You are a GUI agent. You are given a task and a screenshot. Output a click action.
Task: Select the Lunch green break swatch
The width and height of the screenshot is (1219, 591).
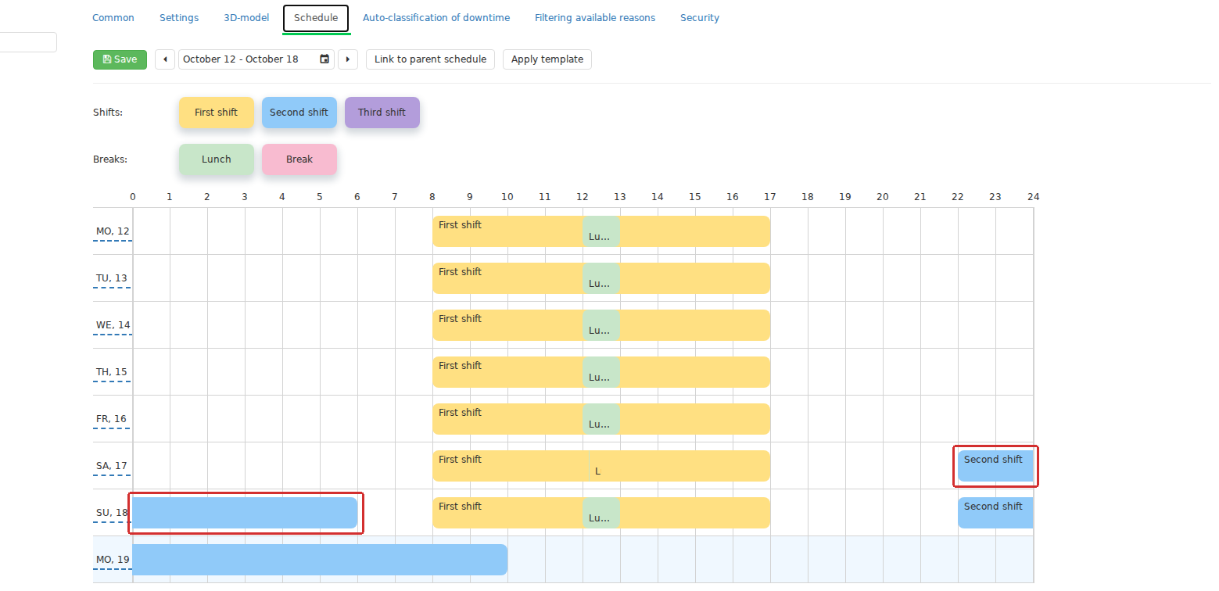[x=217, y=159]
